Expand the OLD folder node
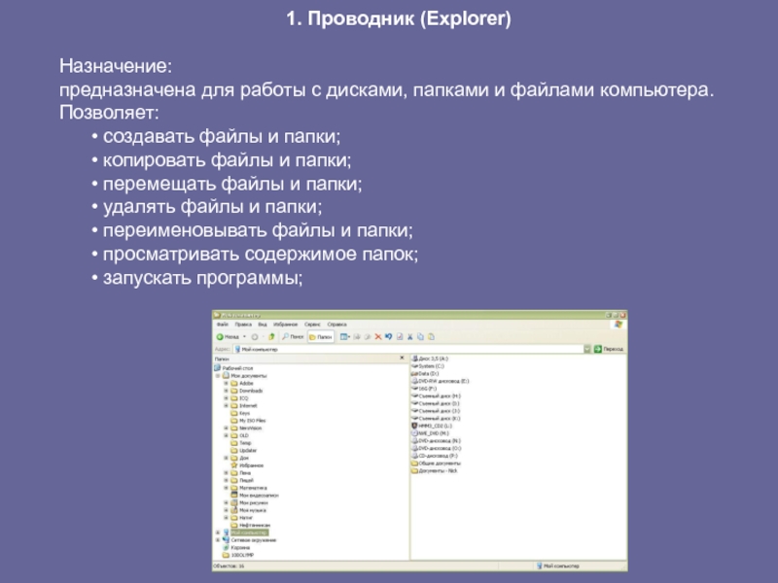This screenshot has height=583, width=778. (x=227, y=435)
